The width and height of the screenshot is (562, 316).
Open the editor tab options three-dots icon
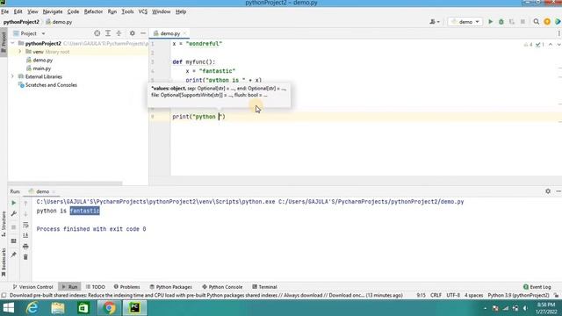point(558,33)
